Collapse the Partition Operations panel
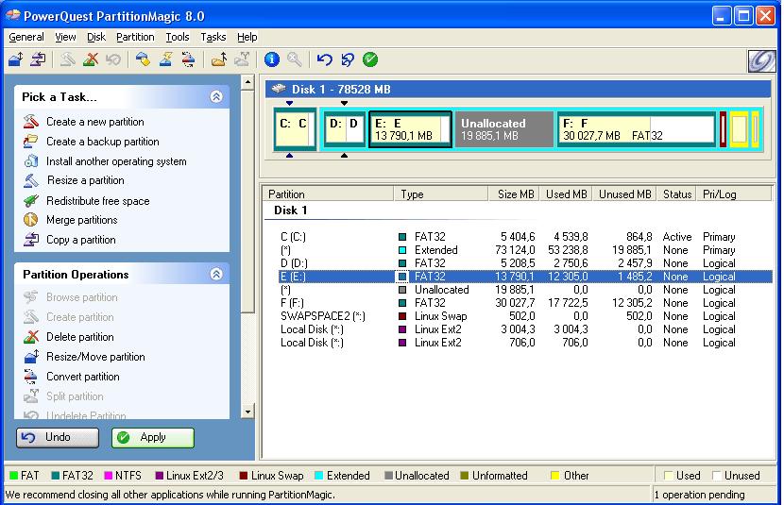The width and height of the screenshot is (784, 505). [216, 274]
